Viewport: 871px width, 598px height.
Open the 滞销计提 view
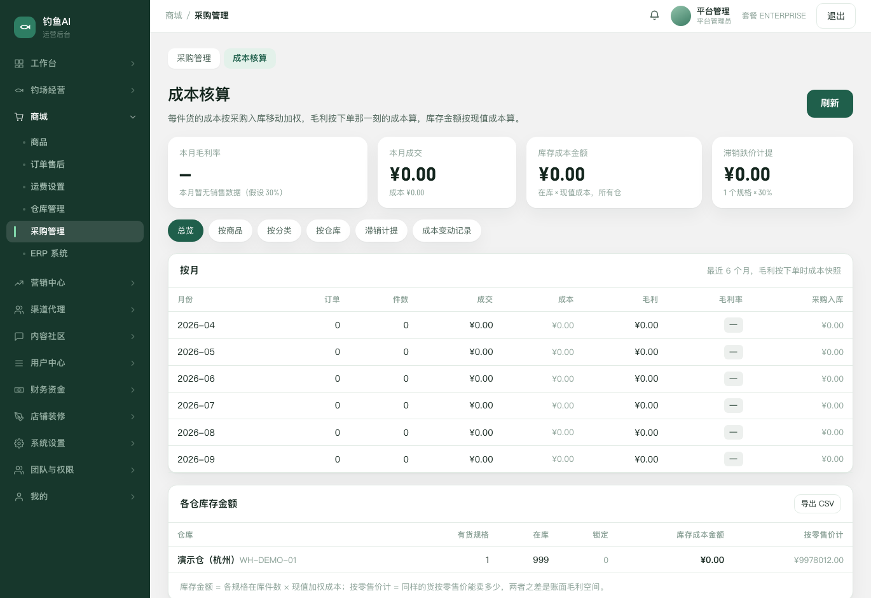381,230
